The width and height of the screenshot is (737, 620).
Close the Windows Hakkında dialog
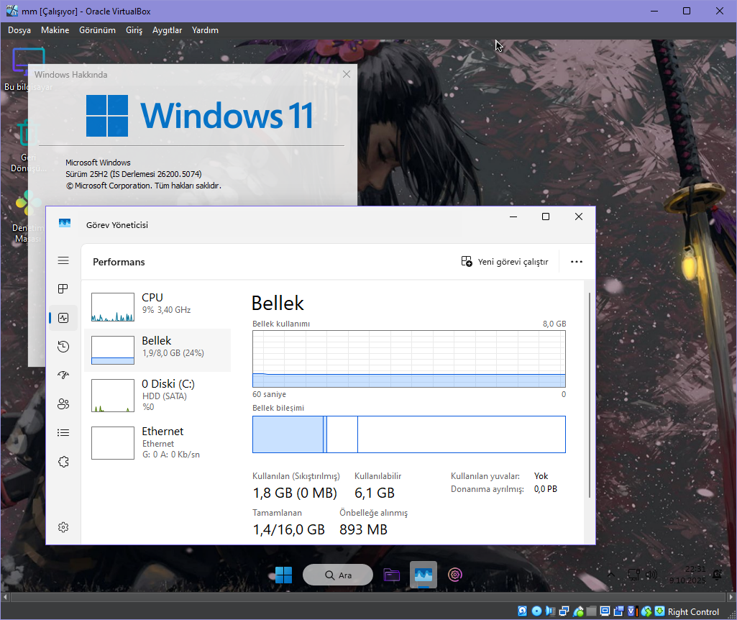click(347, 74)
